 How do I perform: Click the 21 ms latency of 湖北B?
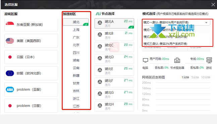(x=128, y=33)
